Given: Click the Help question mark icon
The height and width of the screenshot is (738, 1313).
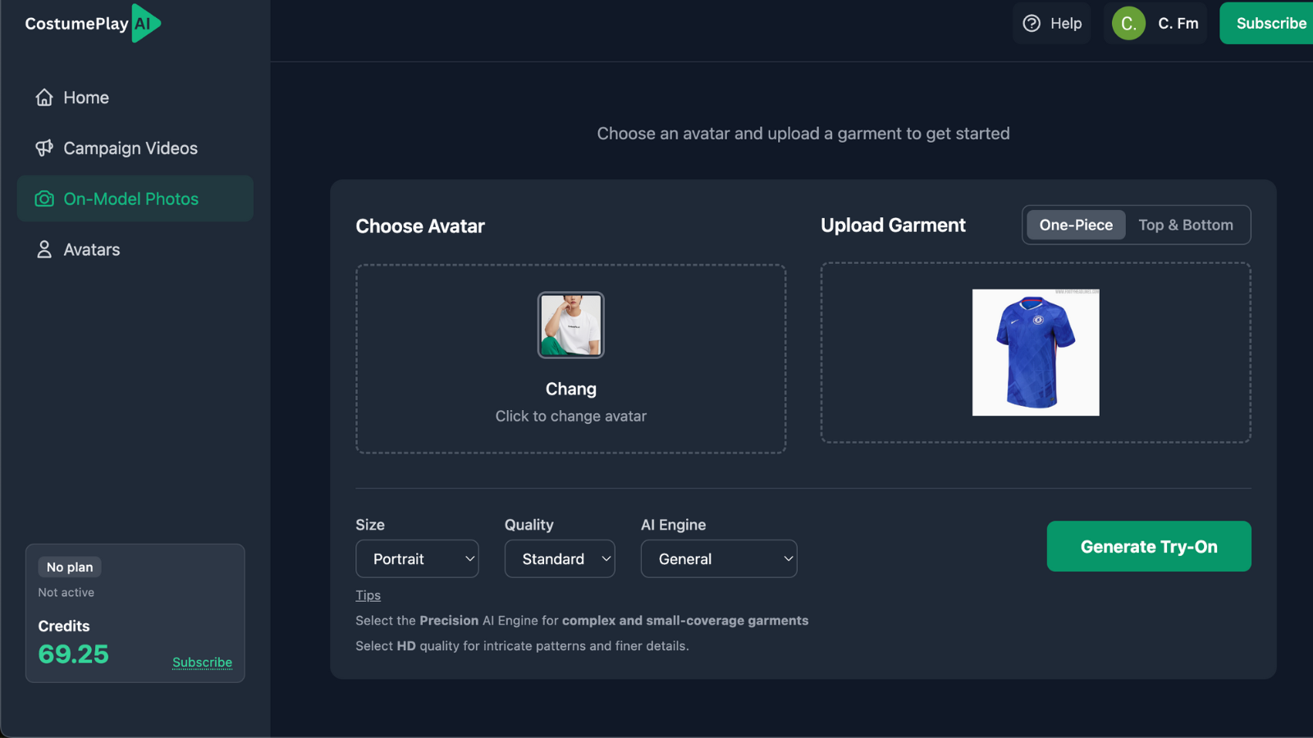Looking at the screenshot, I should tap(1032, 24).
